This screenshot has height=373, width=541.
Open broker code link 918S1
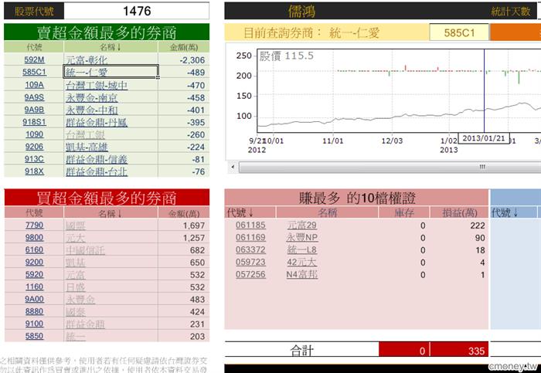34,122
